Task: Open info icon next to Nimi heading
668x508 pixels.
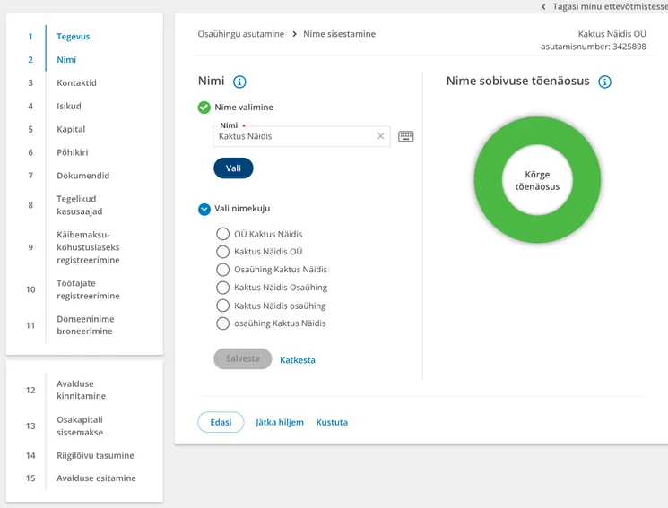Action: click(x=239, y=82)
